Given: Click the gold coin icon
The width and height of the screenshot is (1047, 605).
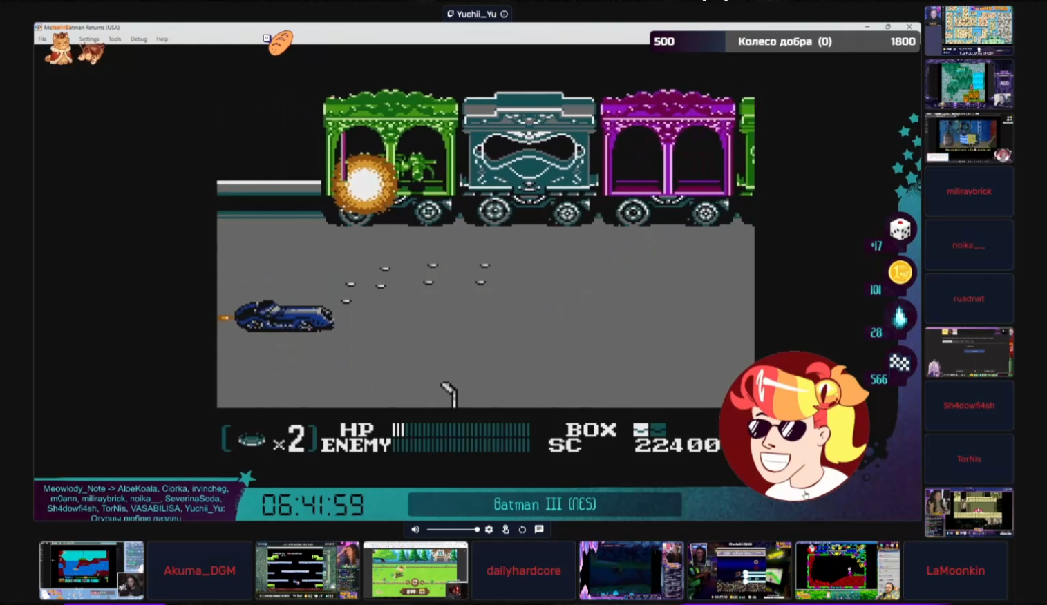Looking at the screenshot, I should 900,273.
